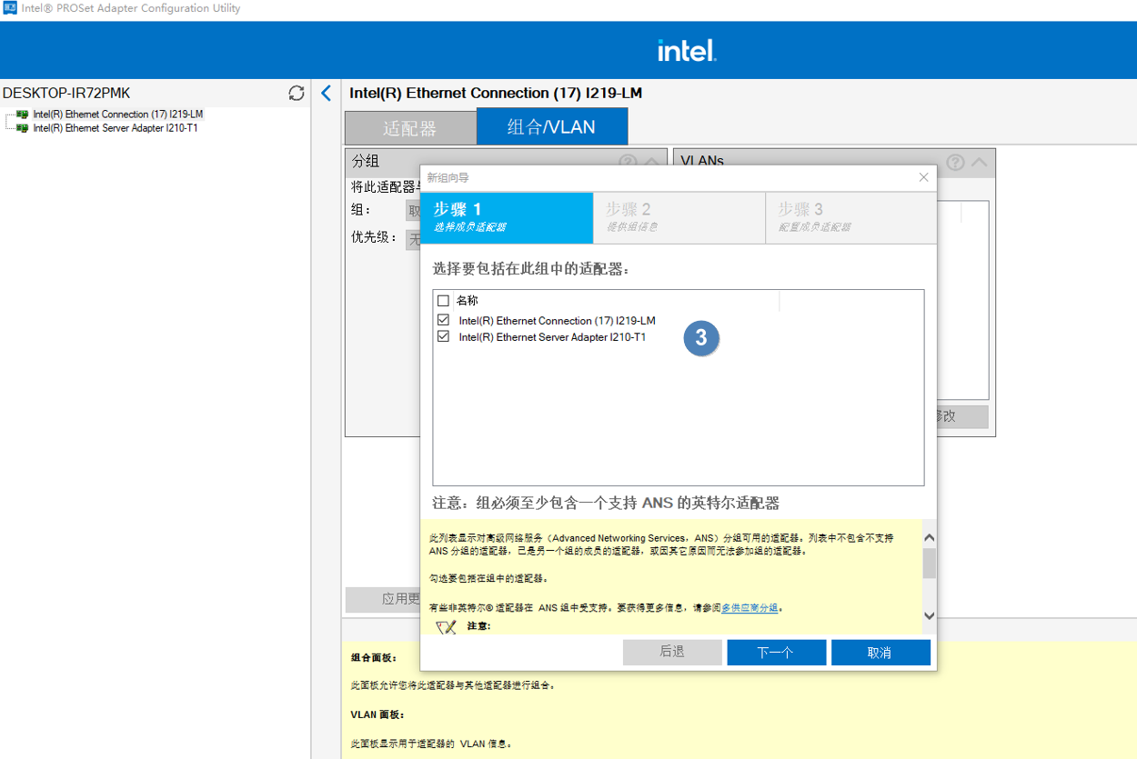Click the 取消 button

[880, 653]
